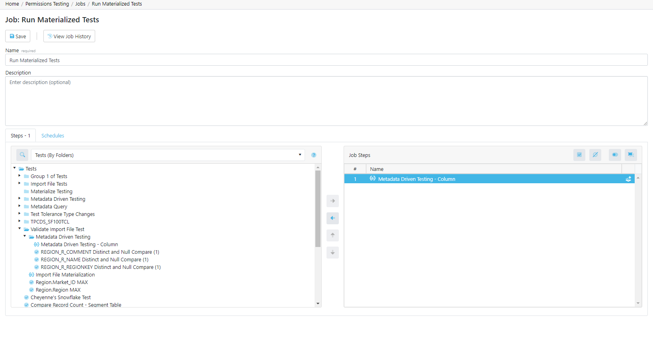653x341 pixels.
Task: Remove step with the left arrow button
Action: (332, 218)
